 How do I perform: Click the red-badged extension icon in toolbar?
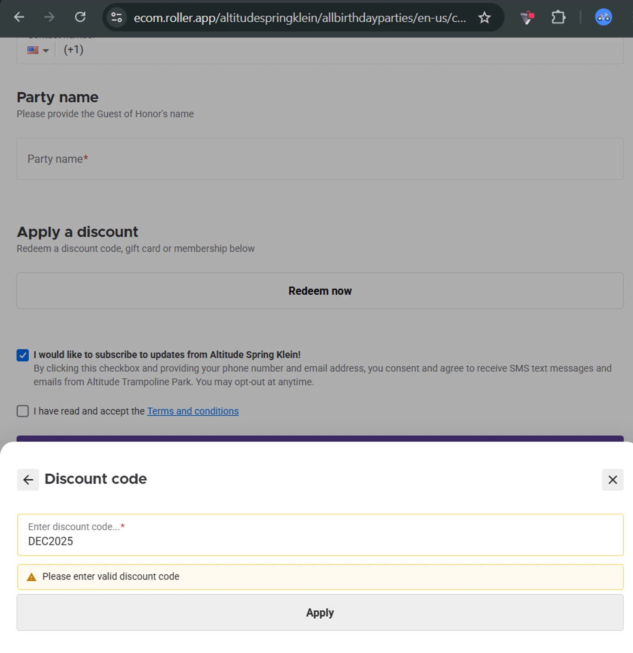point(527,17)
